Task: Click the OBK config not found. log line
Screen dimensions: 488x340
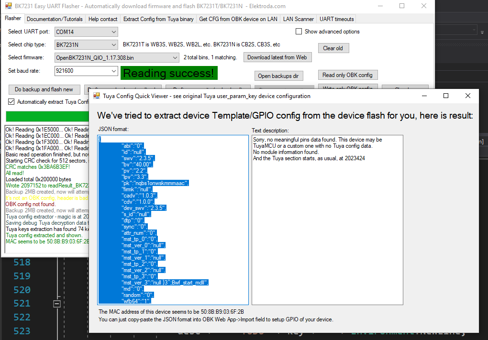Action: [x=31, y=204]
